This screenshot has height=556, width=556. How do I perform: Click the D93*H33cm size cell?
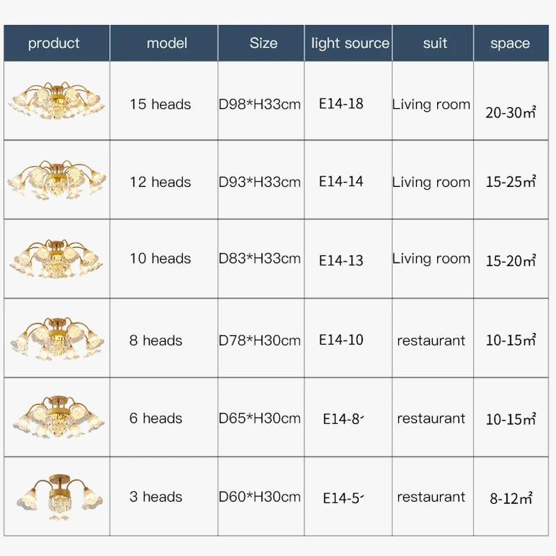(x=260, y=182)
